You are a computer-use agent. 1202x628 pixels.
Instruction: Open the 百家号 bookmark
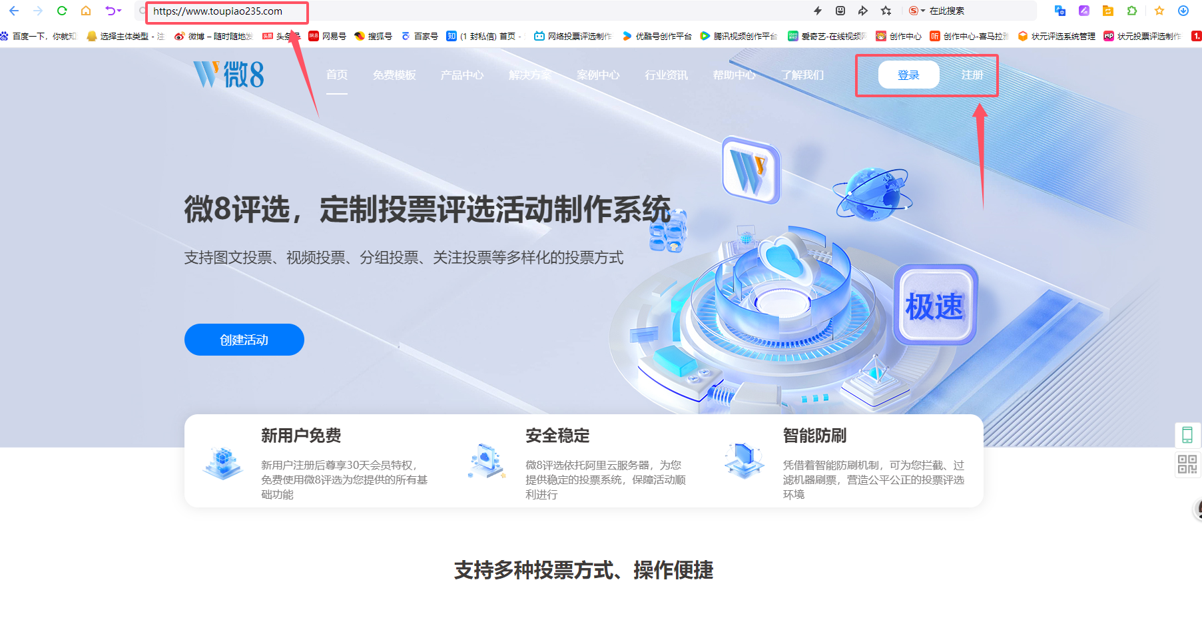(x=420, y=36)
